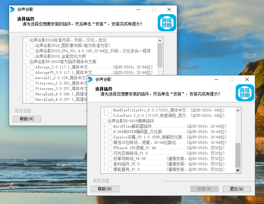Viewport: 264px width, 204px height.
Task: Check Vitascene_2.0.251 checkbox in back window
Action: click(32, 83)
